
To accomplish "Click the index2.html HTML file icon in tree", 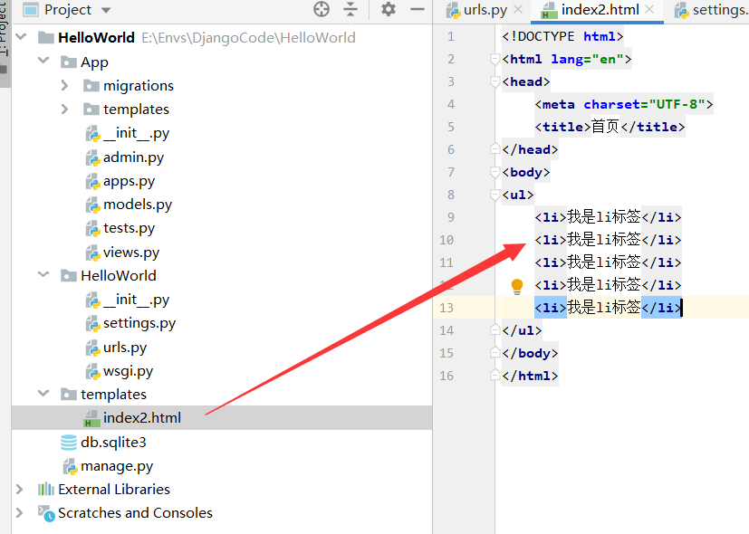I will click(x=91, y=418).
